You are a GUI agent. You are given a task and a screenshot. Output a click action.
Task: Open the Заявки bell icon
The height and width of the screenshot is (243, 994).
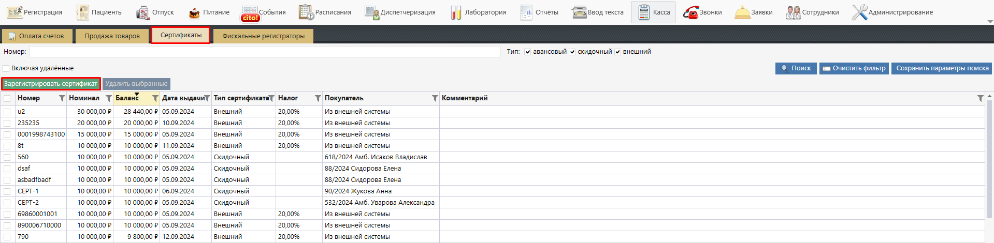click(742, 12)
